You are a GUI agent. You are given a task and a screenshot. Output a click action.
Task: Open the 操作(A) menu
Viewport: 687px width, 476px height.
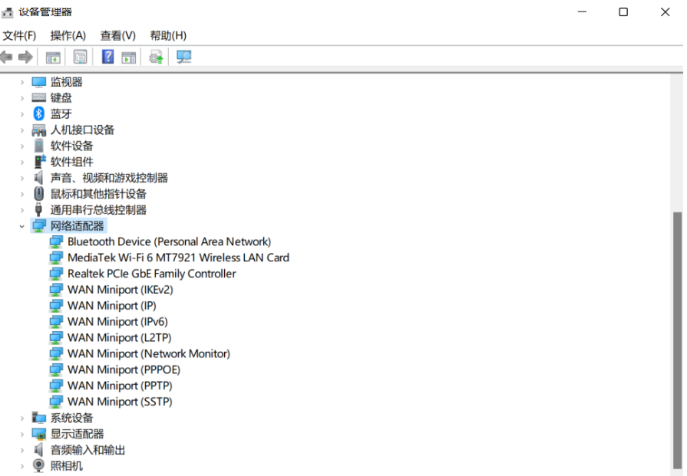pyautogui.click(x=68, y=35)
